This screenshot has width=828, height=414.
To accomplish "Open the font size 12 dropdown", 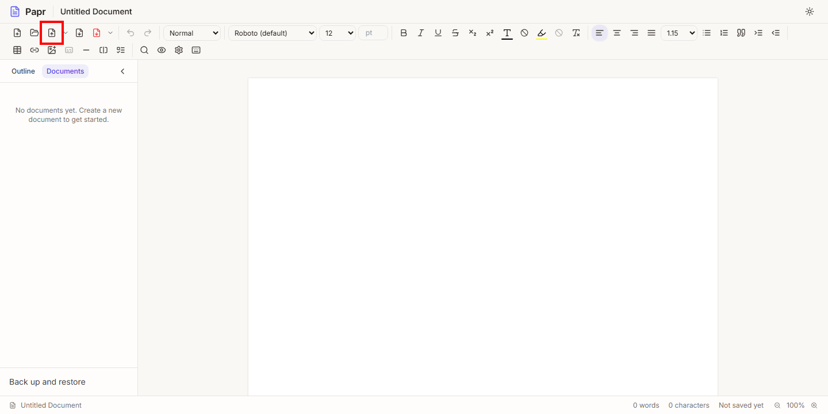I will point(338,33).
